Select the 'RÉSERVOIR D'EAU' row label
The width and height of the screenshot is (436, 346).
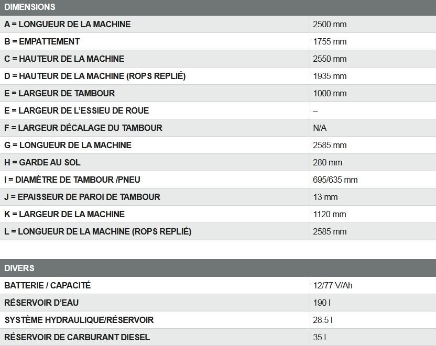click(x=41, y=303)
